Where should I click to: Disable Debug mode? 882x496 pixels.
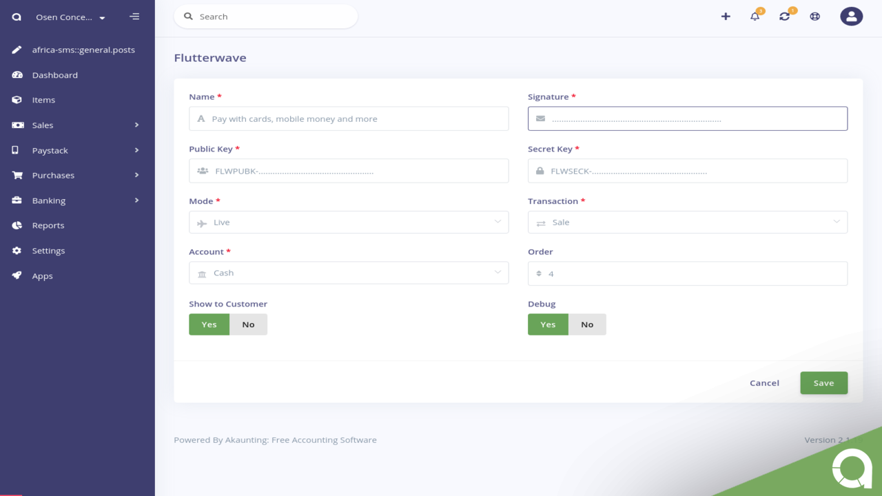click(587, 324)
